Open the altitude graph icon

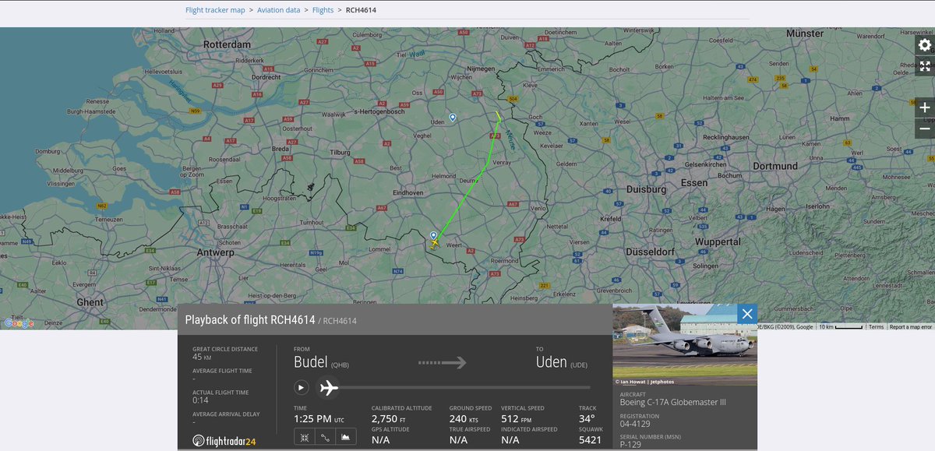tap(346, 437)
